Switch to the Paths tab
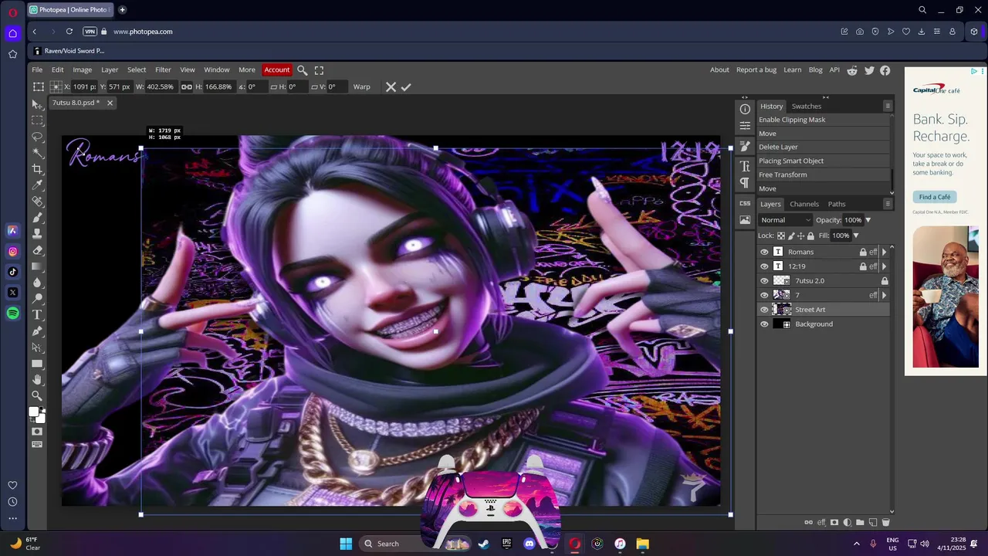 click(x=837, y=204)
